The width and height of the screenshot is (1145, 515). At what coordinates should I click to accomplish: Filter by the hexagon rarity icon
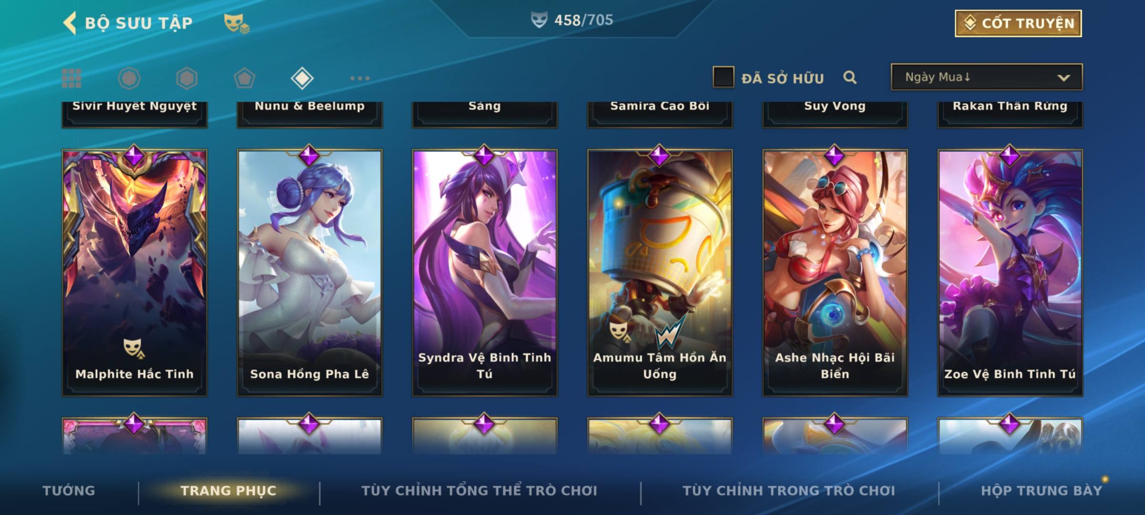(187, 78)
